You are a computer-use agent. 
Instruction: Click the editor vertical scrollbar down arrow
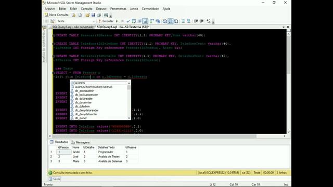click(x=288, y=132)
